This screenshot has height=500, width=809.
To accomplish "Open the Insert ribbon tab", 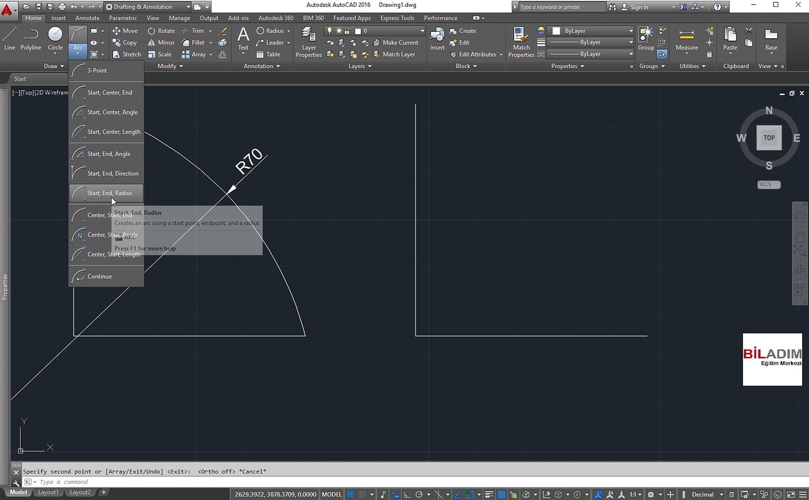I will [58, 18].
